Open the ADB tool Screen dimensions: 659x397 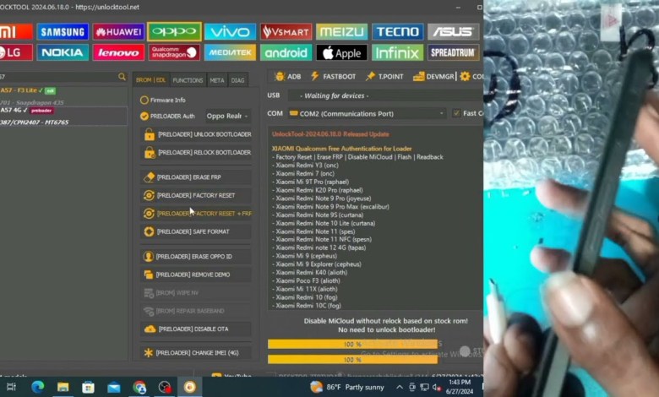[x=287, y=77]
